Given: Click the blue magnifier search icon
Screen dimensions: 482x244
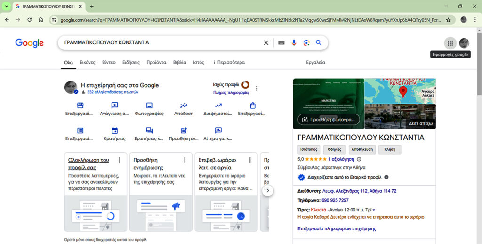Looking at the screenshot, I should (319, 43).
